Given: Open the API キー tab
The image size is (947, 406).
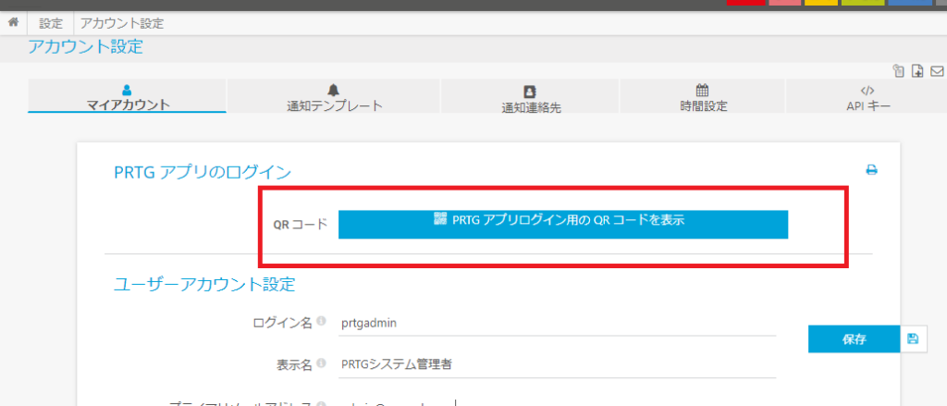Looking at the screenshot, I should [x=867, y=97].
